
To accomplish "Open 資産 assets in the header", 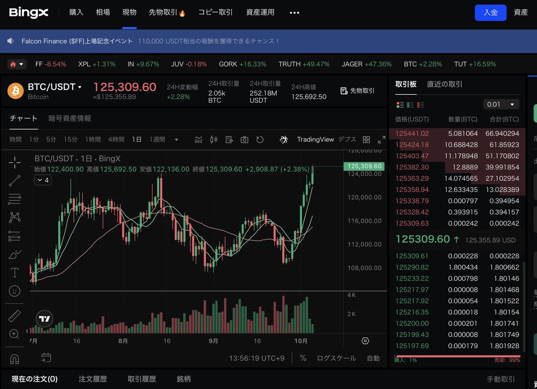I will pyautogui.click(x=521, y=13).
